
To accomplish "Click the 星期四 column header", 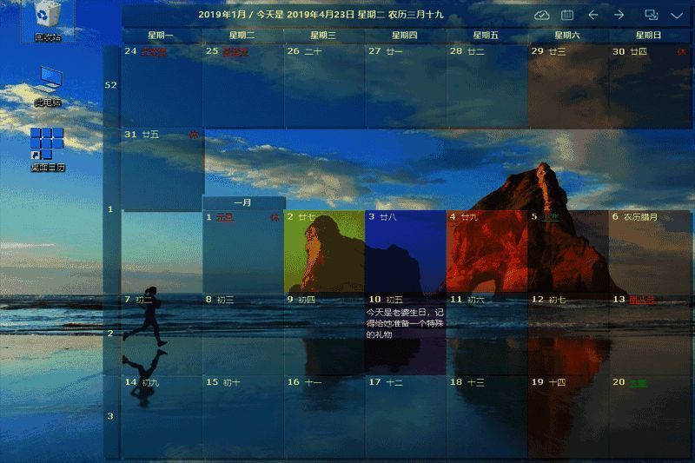I will pyautogui.click(x=405, y=35).
